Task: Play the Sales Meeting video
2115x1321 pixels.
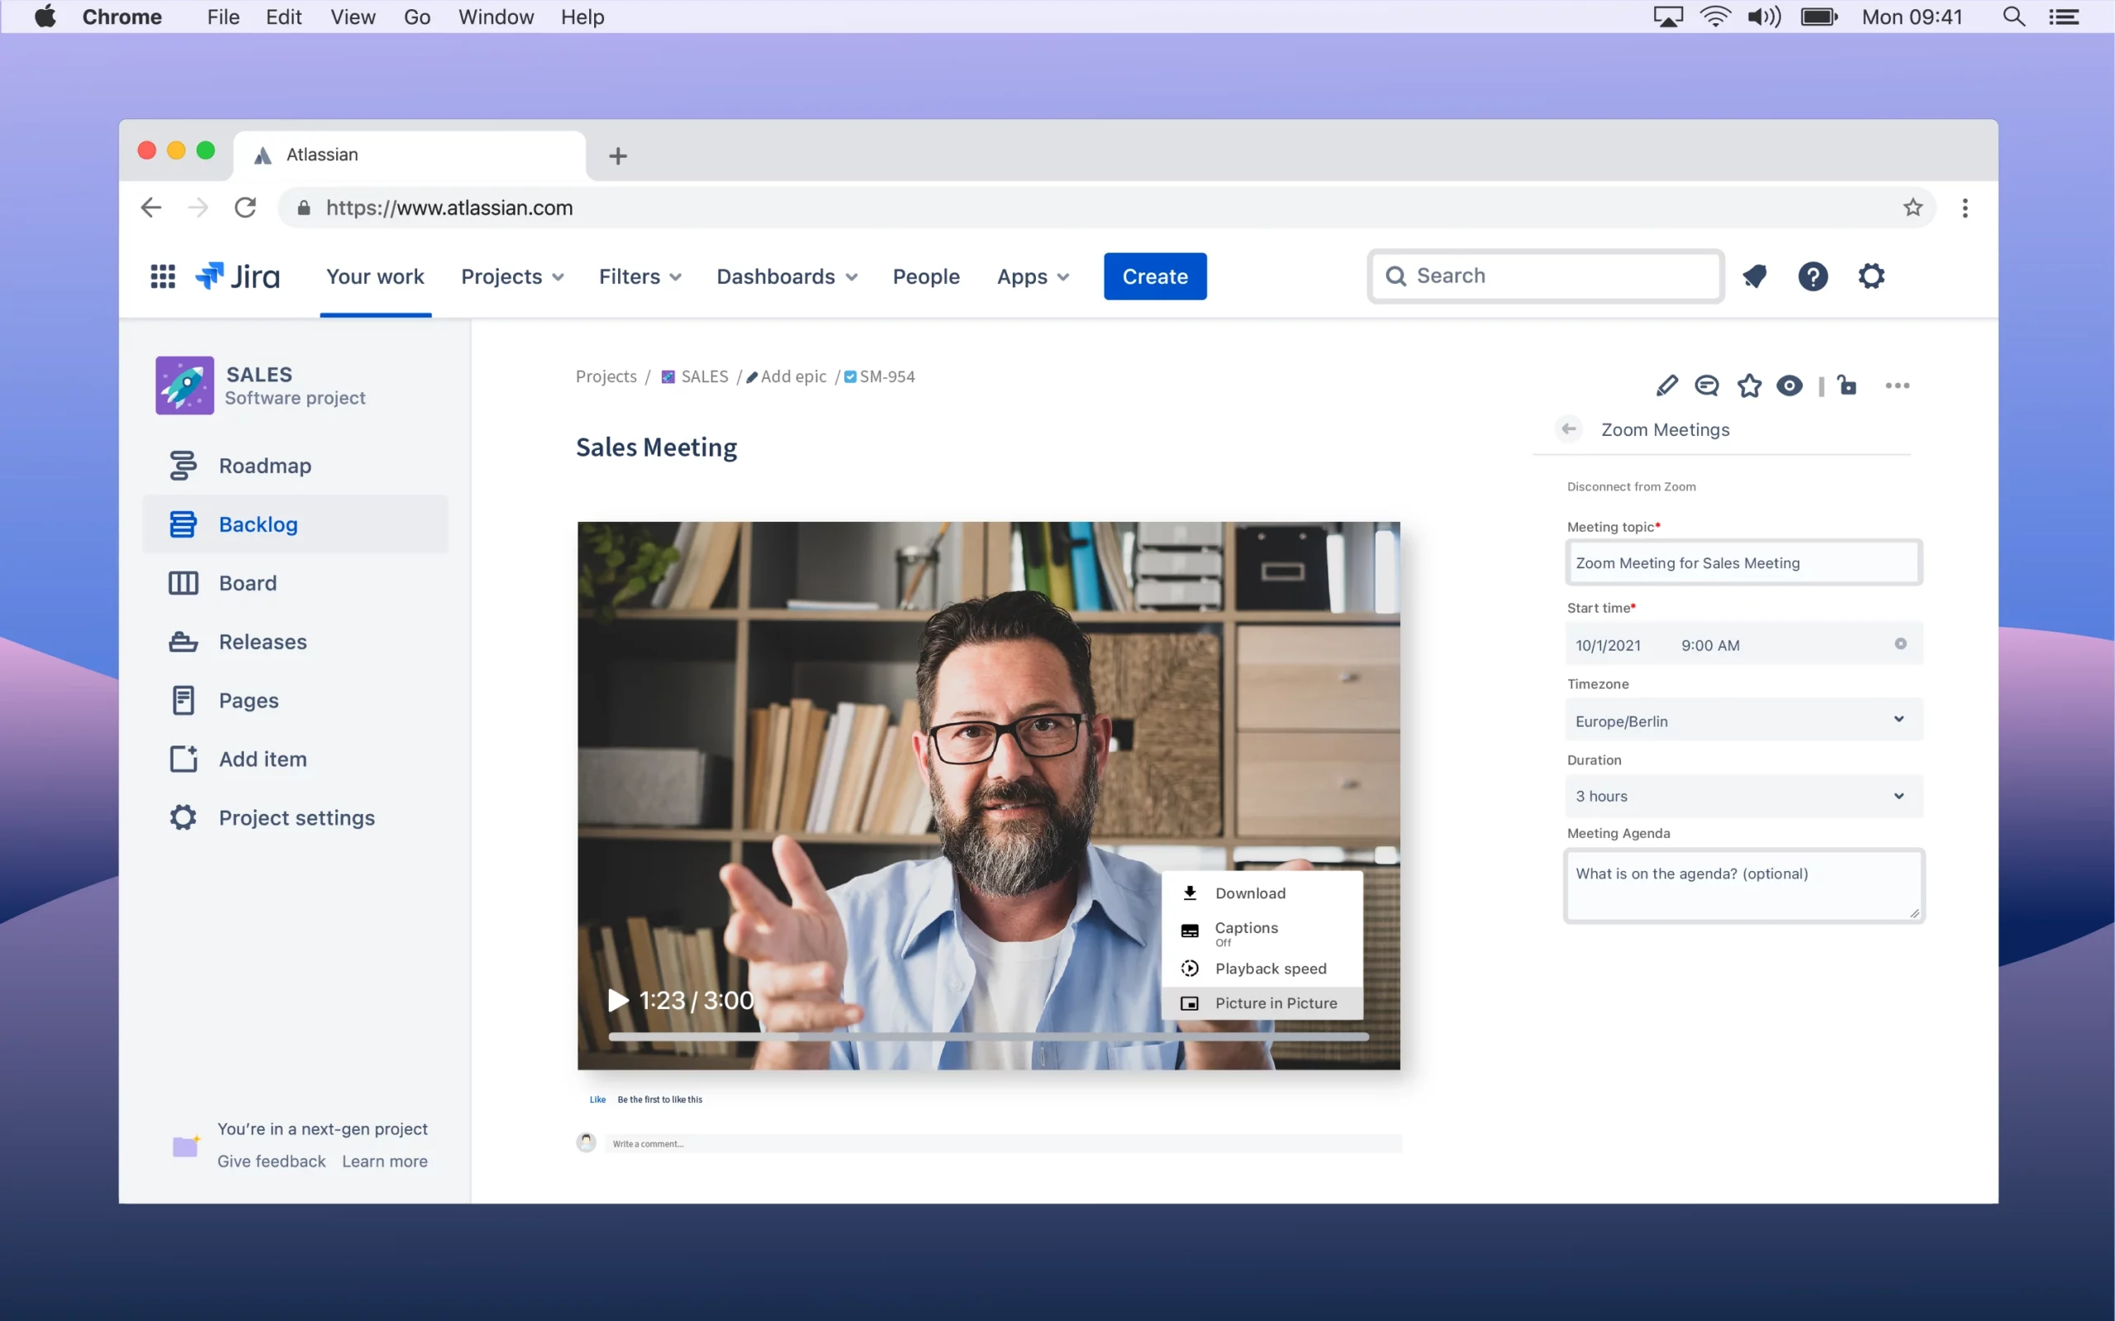Action: pos(618,1001)
